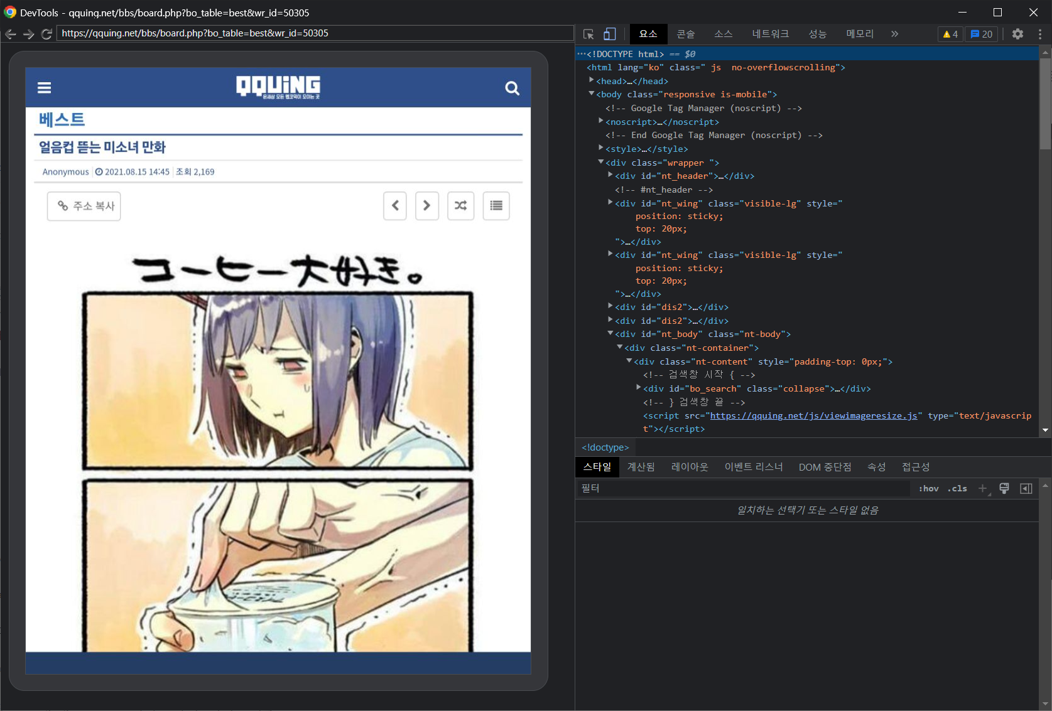Viewport: 1052px width, 711px height.
Task: Click the Anonymous author name
Action: [66, 172]
